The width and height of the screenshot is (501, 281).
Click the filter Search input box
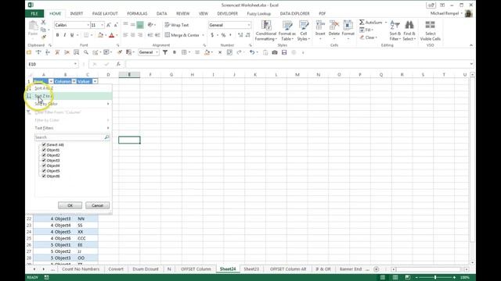point(68,137)
